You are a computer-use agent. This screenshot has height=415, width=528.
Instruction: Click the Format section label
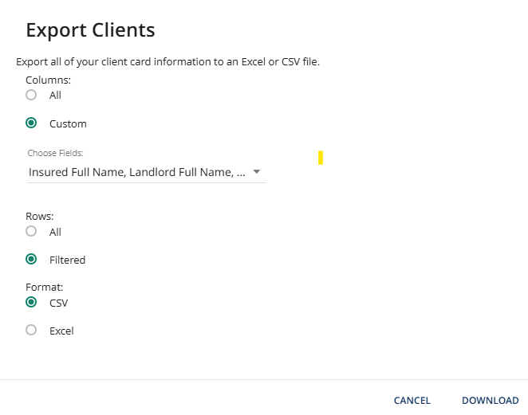pyautogui.click(x=44, y=286)
